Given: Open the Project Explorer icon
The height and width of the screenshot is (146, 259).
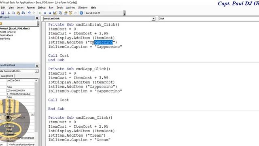Looking at the screenshot, I should coord(61,13).
